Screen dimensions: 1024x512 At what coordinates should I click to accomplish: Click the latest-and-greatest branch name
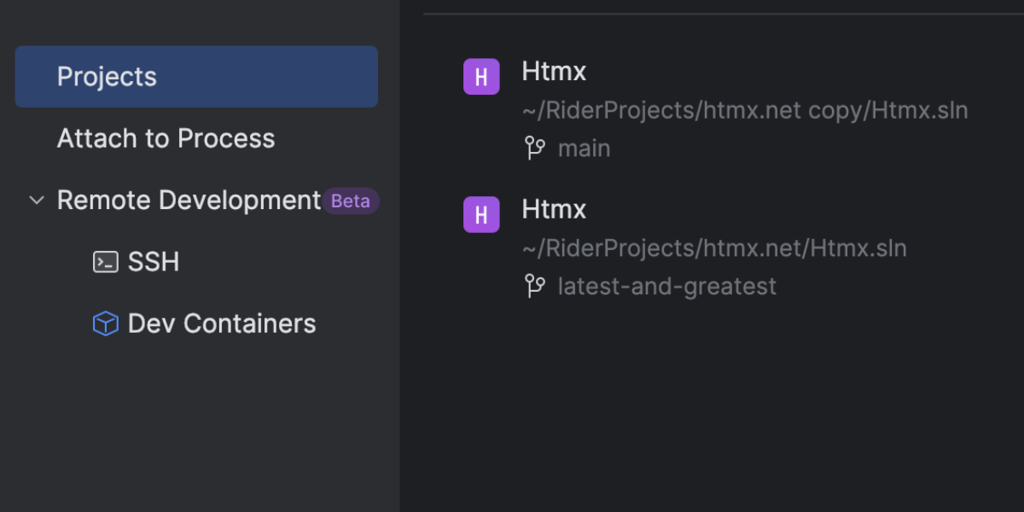click(x=666, y=286)
